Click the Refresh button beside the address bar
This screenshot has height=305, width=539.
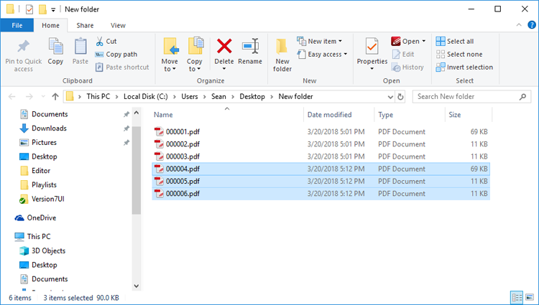pos(400,97)
